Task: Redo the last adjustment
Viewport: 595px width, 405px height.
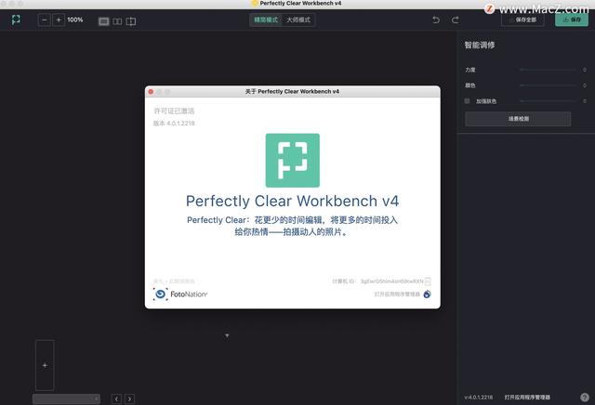Action: 455,20
